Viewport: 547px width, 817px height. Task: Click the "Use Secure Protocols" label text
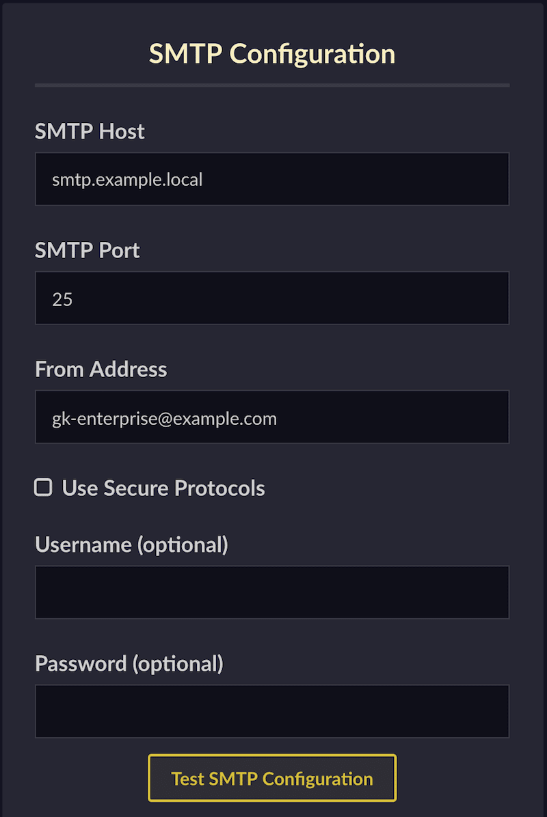163,488
